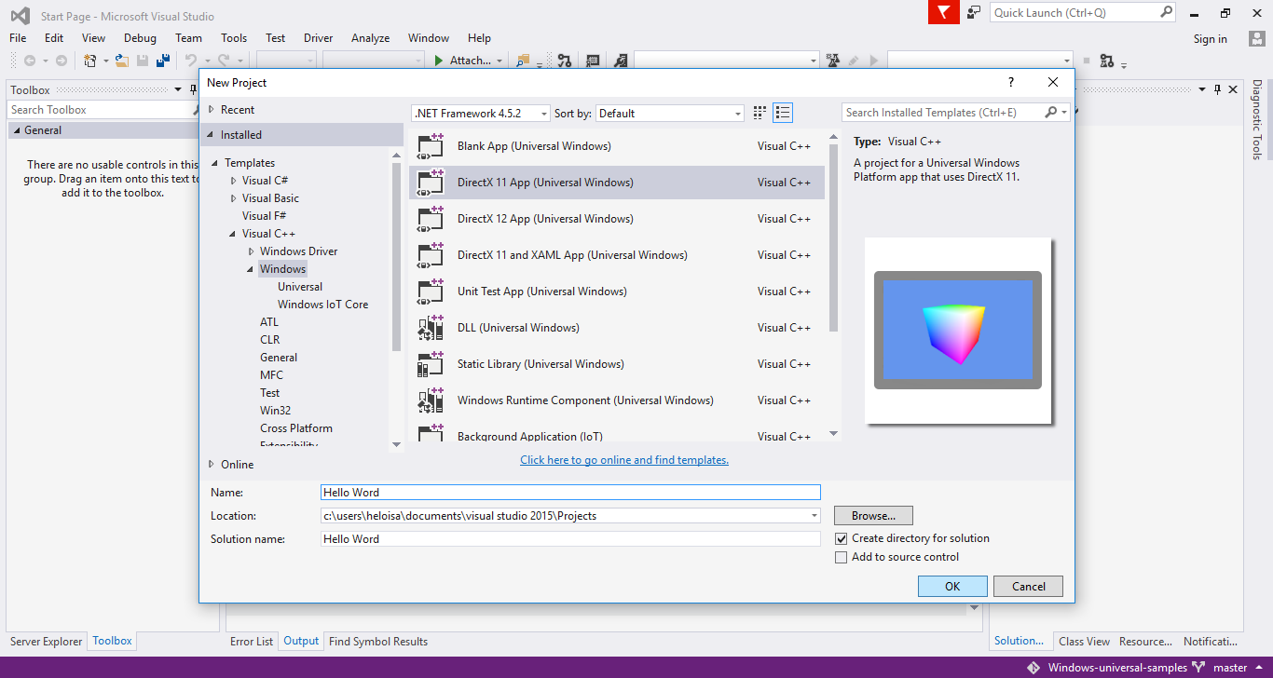Image resolution: width=1273 pixels, height=678 pixels.
Task: Click the Save All toolbar icon
Action: pos(163,61)
